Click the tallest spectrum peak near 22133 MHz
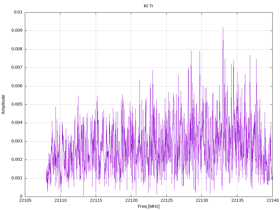This screenshot has width=280, height=210. coord(223,28)
